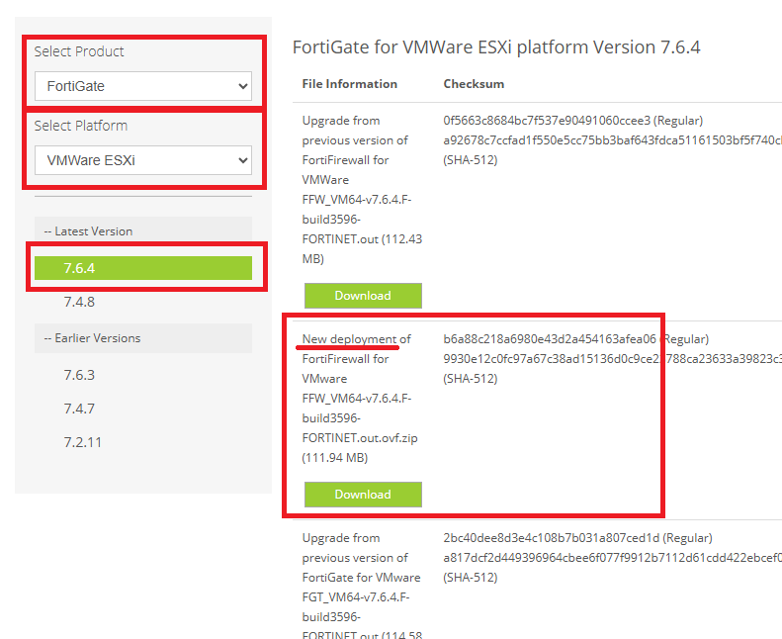Screen dimensions: 782x639
Task: Choose earlier version 7.4.7
Action: coord(79,409)
